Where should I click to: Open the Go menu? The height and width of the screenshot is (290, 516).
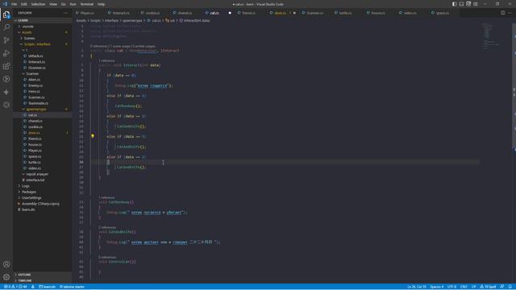[64, 4]
